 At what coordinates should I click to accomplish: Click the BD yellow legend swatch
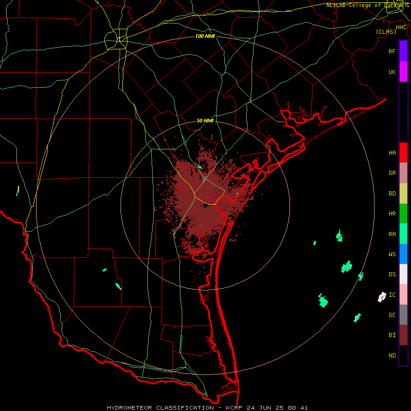(x=403, y=194)
